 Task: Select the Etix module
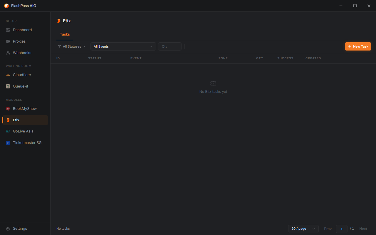[25, 120]
